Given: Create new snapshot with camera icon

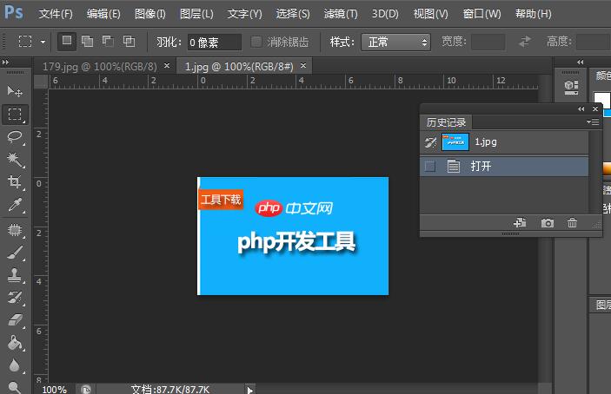Looking at the screenshot, I should pyautogui.click(x=548, y=223).
